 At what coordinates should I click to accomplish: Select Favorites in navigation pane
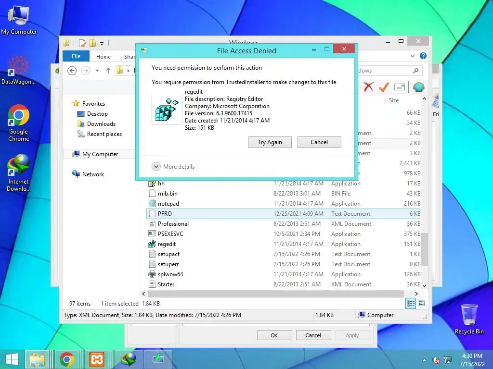[93, 104]
